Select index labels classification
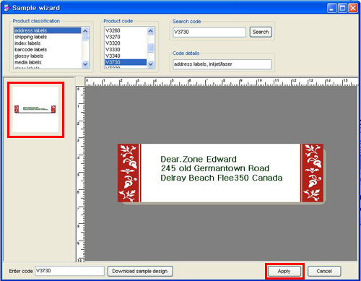361x281 pixels. coord(27,43)
